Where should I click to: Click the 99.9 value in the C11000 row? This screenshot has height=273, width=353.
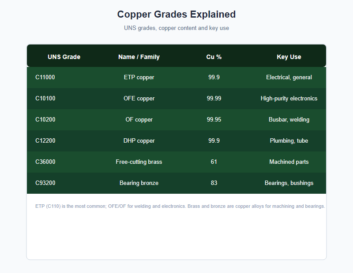point(214,77)
